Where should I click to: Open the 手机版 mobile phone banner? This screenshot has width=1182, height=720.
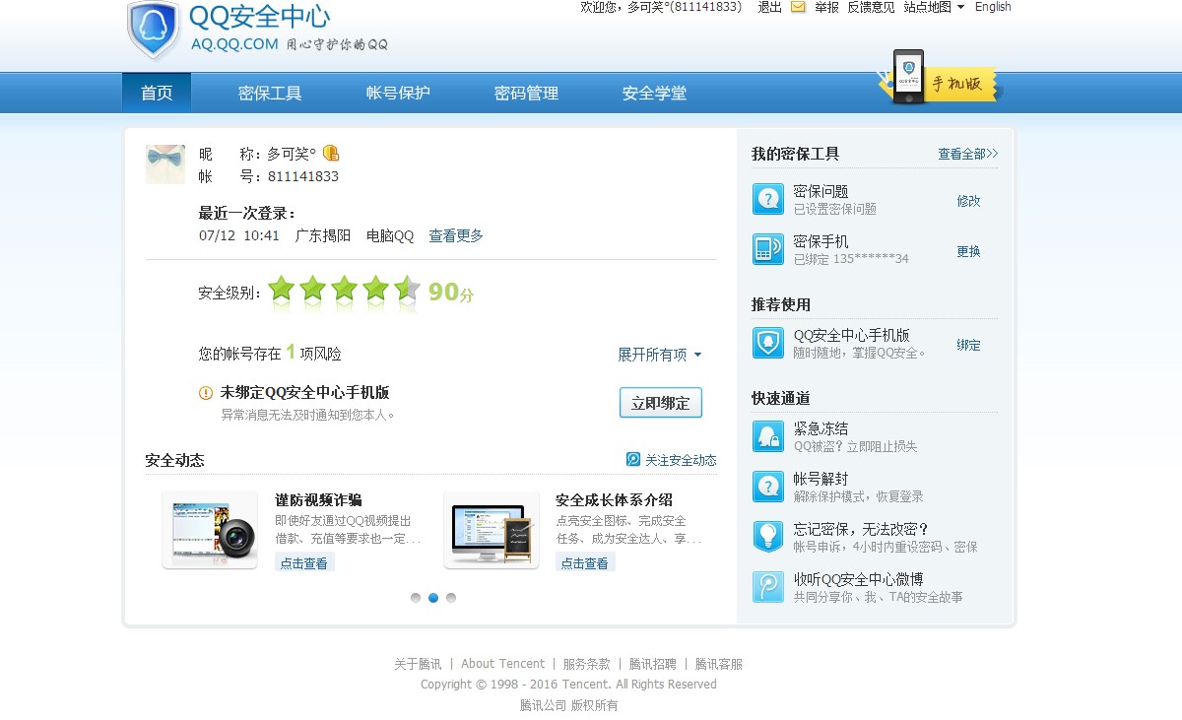click(x=939, y=79)
